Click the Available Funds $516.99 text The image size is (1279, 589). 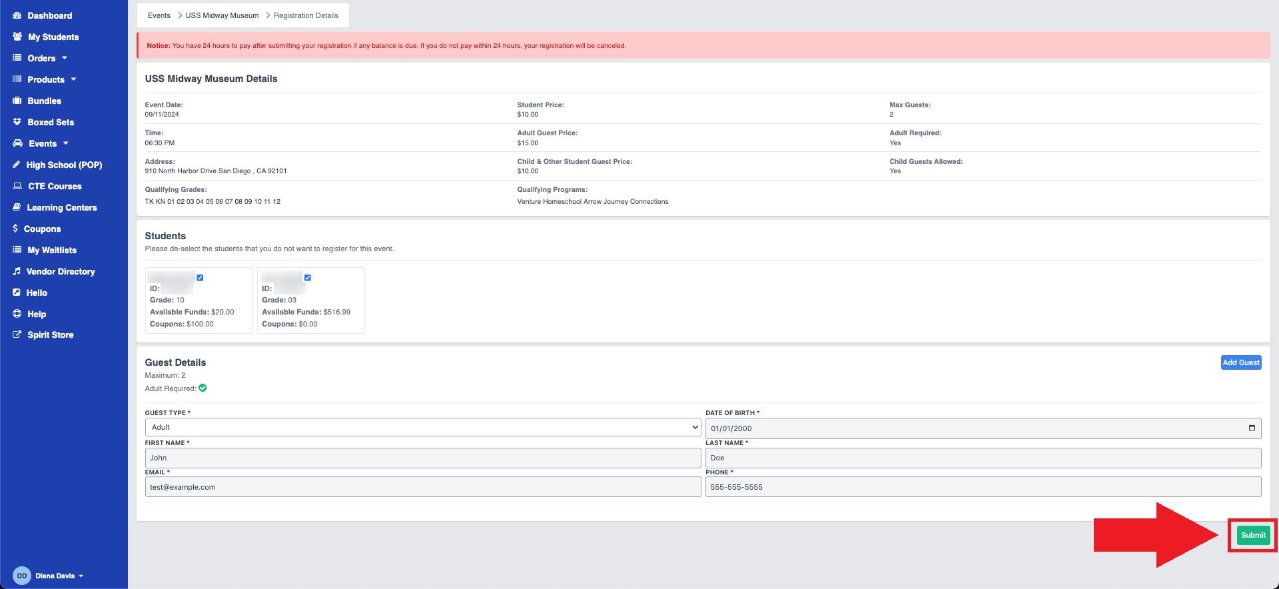[306, 312]
